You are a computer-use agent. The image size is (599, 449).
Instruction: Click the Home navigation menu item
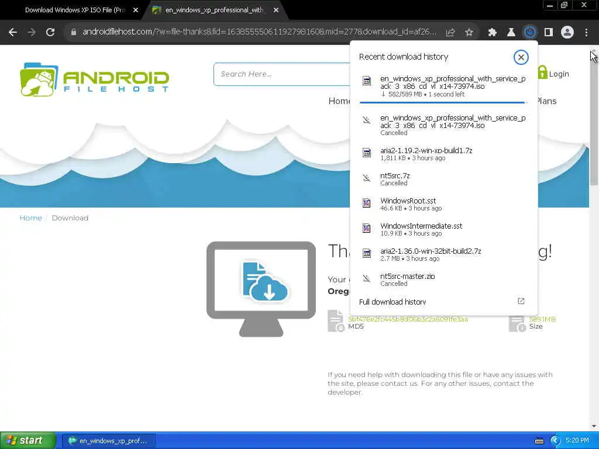339,101
